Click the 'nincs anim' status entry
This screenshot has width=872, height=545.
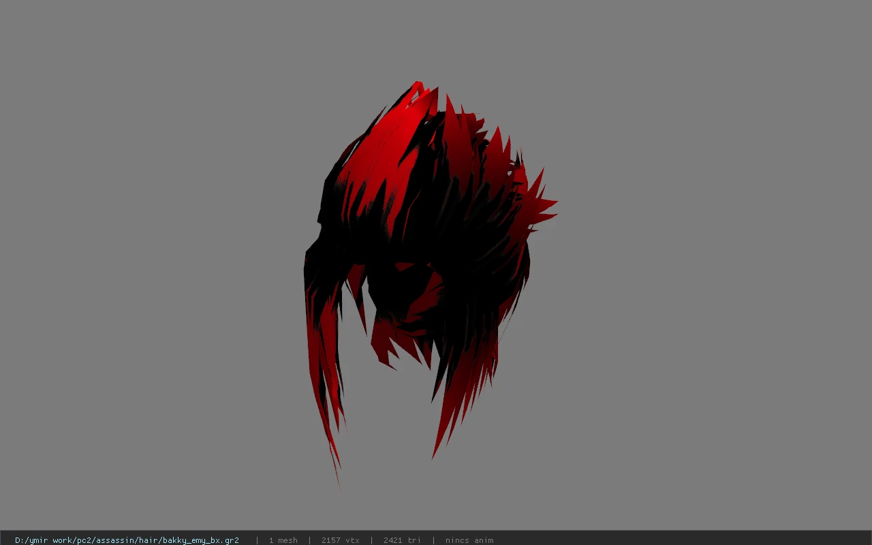click(469, 540)
